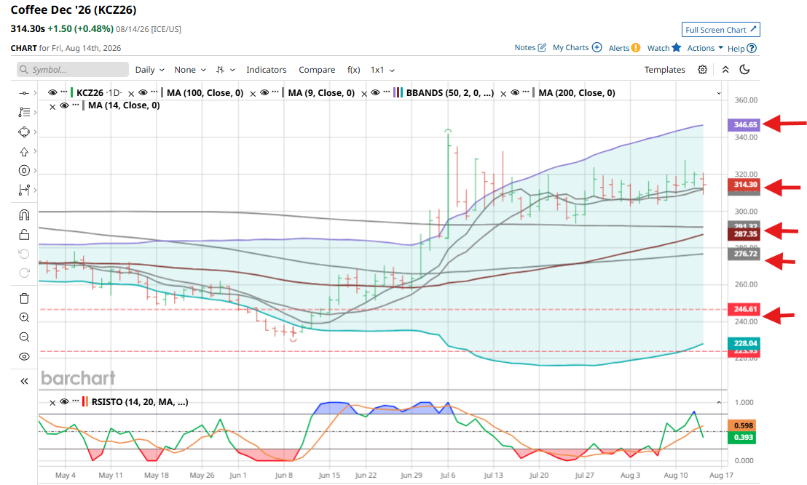
Task: Toggle the magnet snap mode
Action: coord(24,215)
